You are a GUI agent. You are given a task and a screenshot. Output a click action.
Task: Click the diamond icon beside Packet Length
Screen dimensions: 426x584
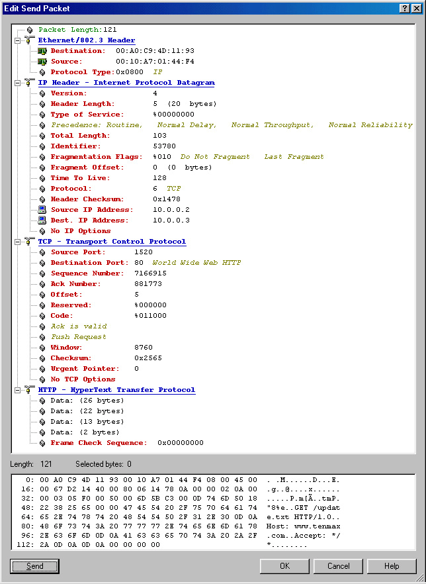pos(30,30)
